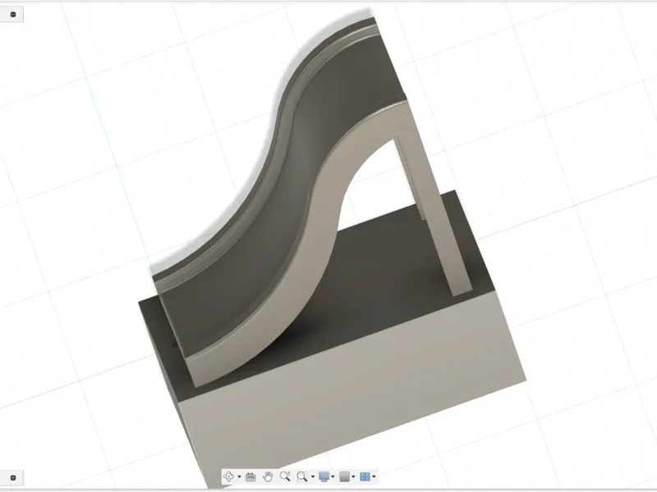
Task: Open the Orbit tool type dropdown arrow
Action: [239, 477]
